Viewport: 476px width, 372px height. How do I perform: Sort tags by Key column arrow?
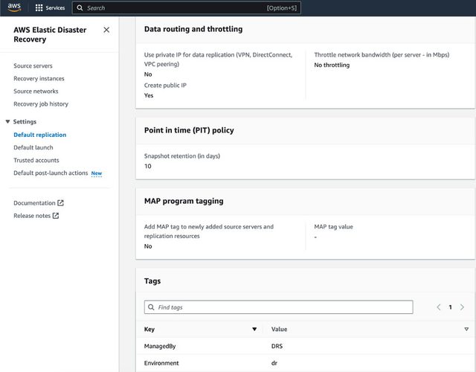click(254, 329)
